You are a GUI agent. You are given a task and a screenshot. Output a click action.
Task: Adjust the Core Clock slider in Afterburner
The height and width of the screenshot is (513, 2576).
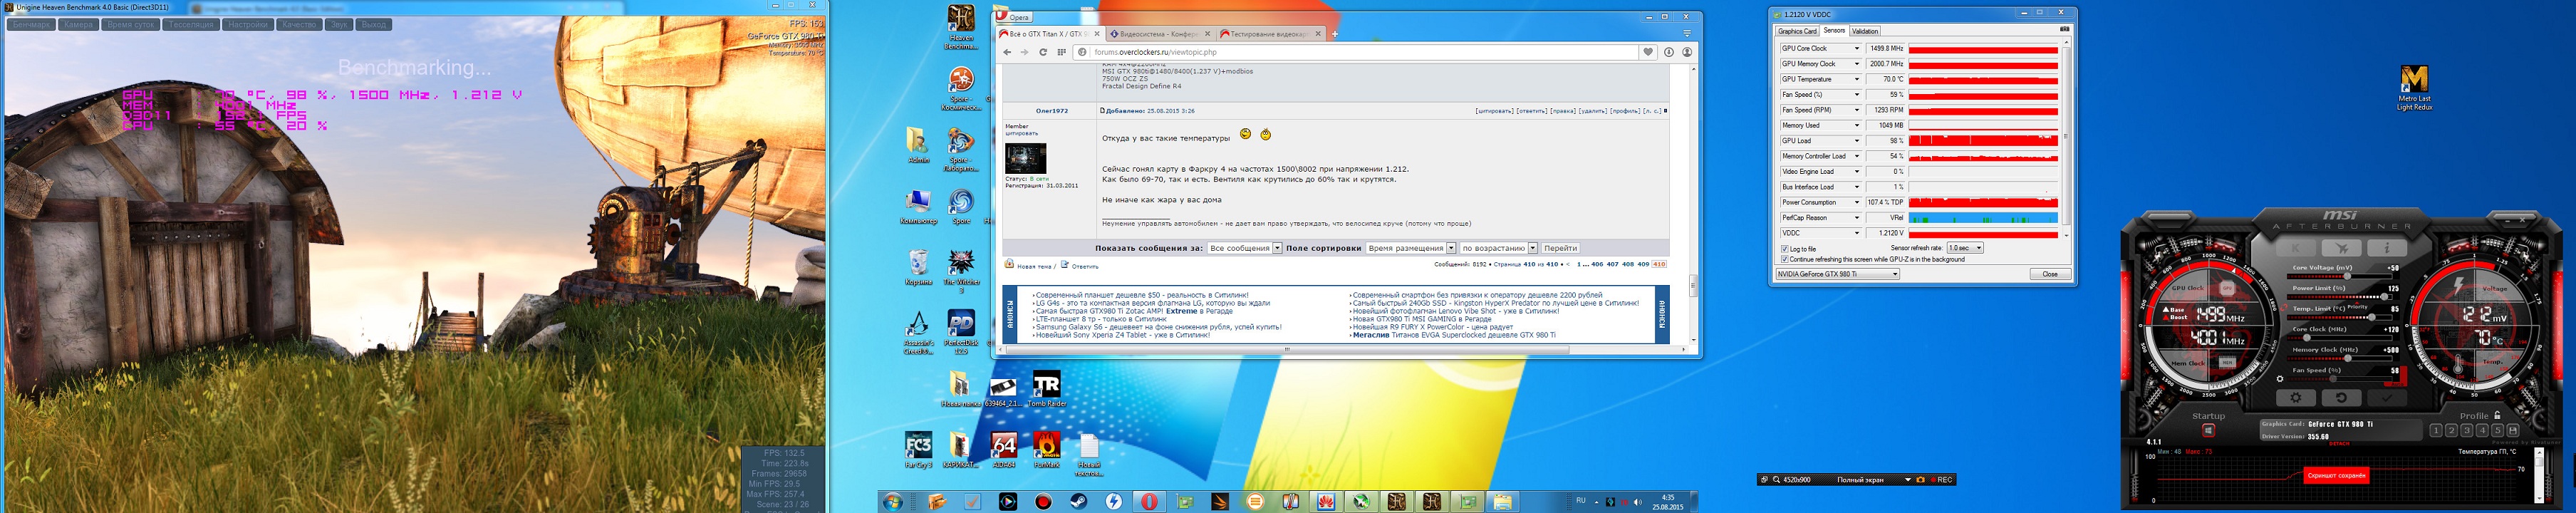coord(2341,337)
